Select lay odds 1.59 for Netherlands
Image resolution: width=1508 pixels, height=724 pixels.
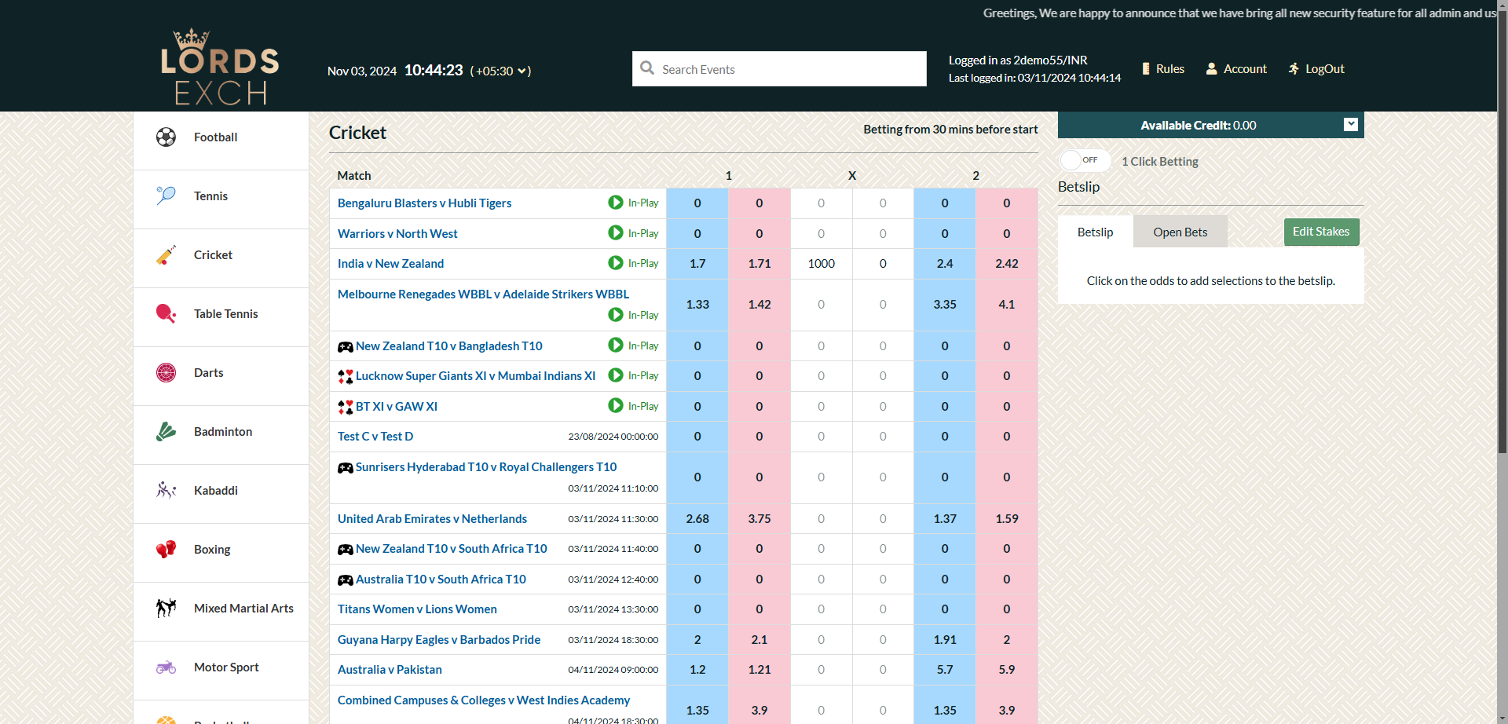point(1007,519)
